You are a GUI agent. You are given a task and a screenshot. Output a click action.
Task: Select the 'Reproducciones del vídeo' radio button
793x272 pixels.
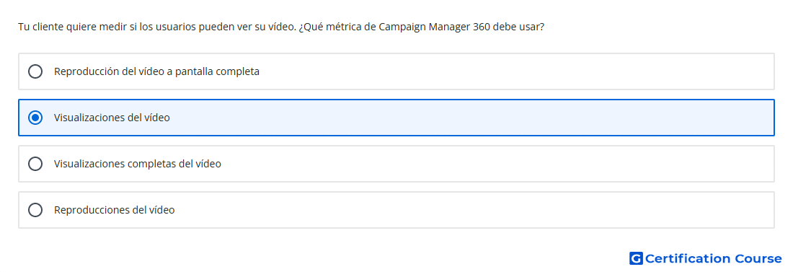[35, 210]
